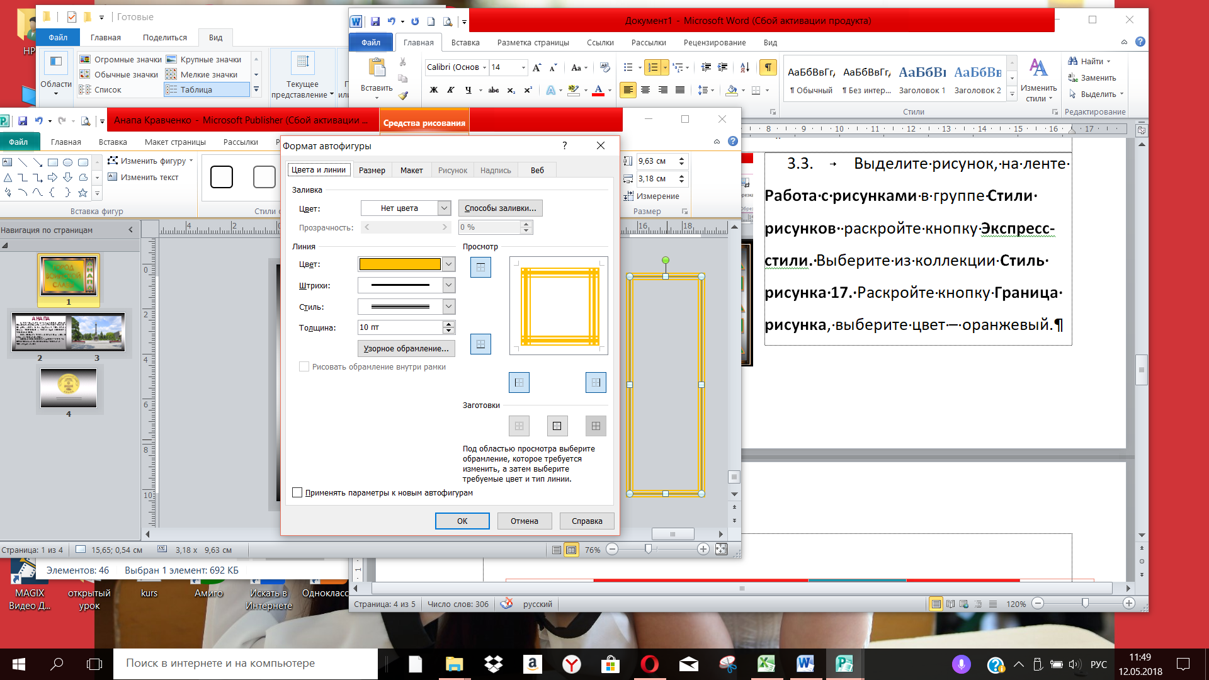
Task: Click the Italic button in Word ribbon
Action: (x=451, y=90)
